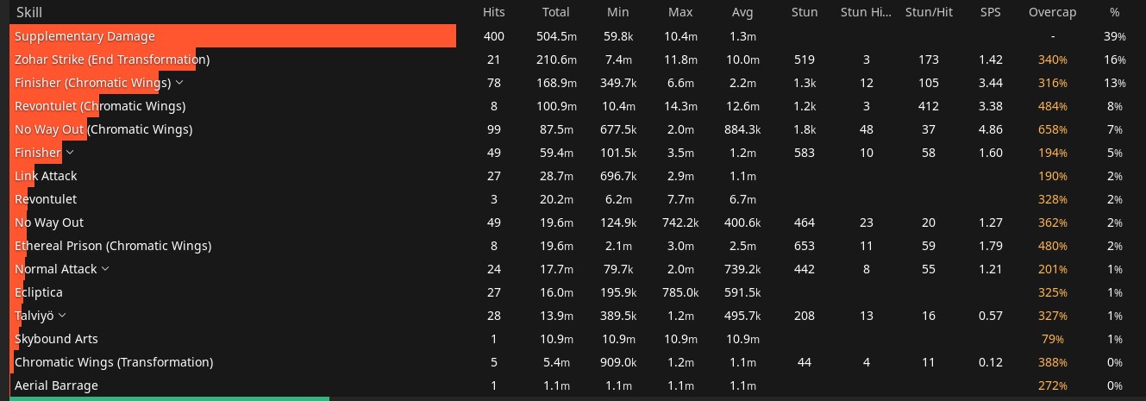Sort by Max column header

click(x=680, y=12)
